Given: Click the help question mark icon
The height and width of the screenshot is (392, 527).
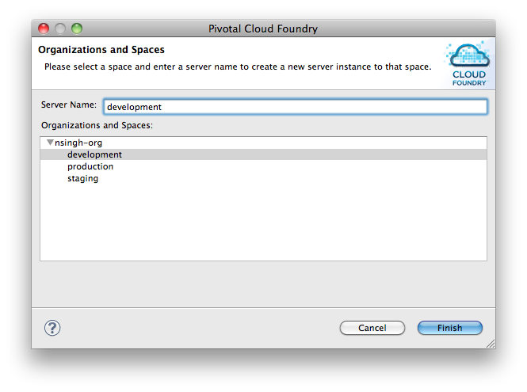Looking at the screenshot, I should (52, 328).
